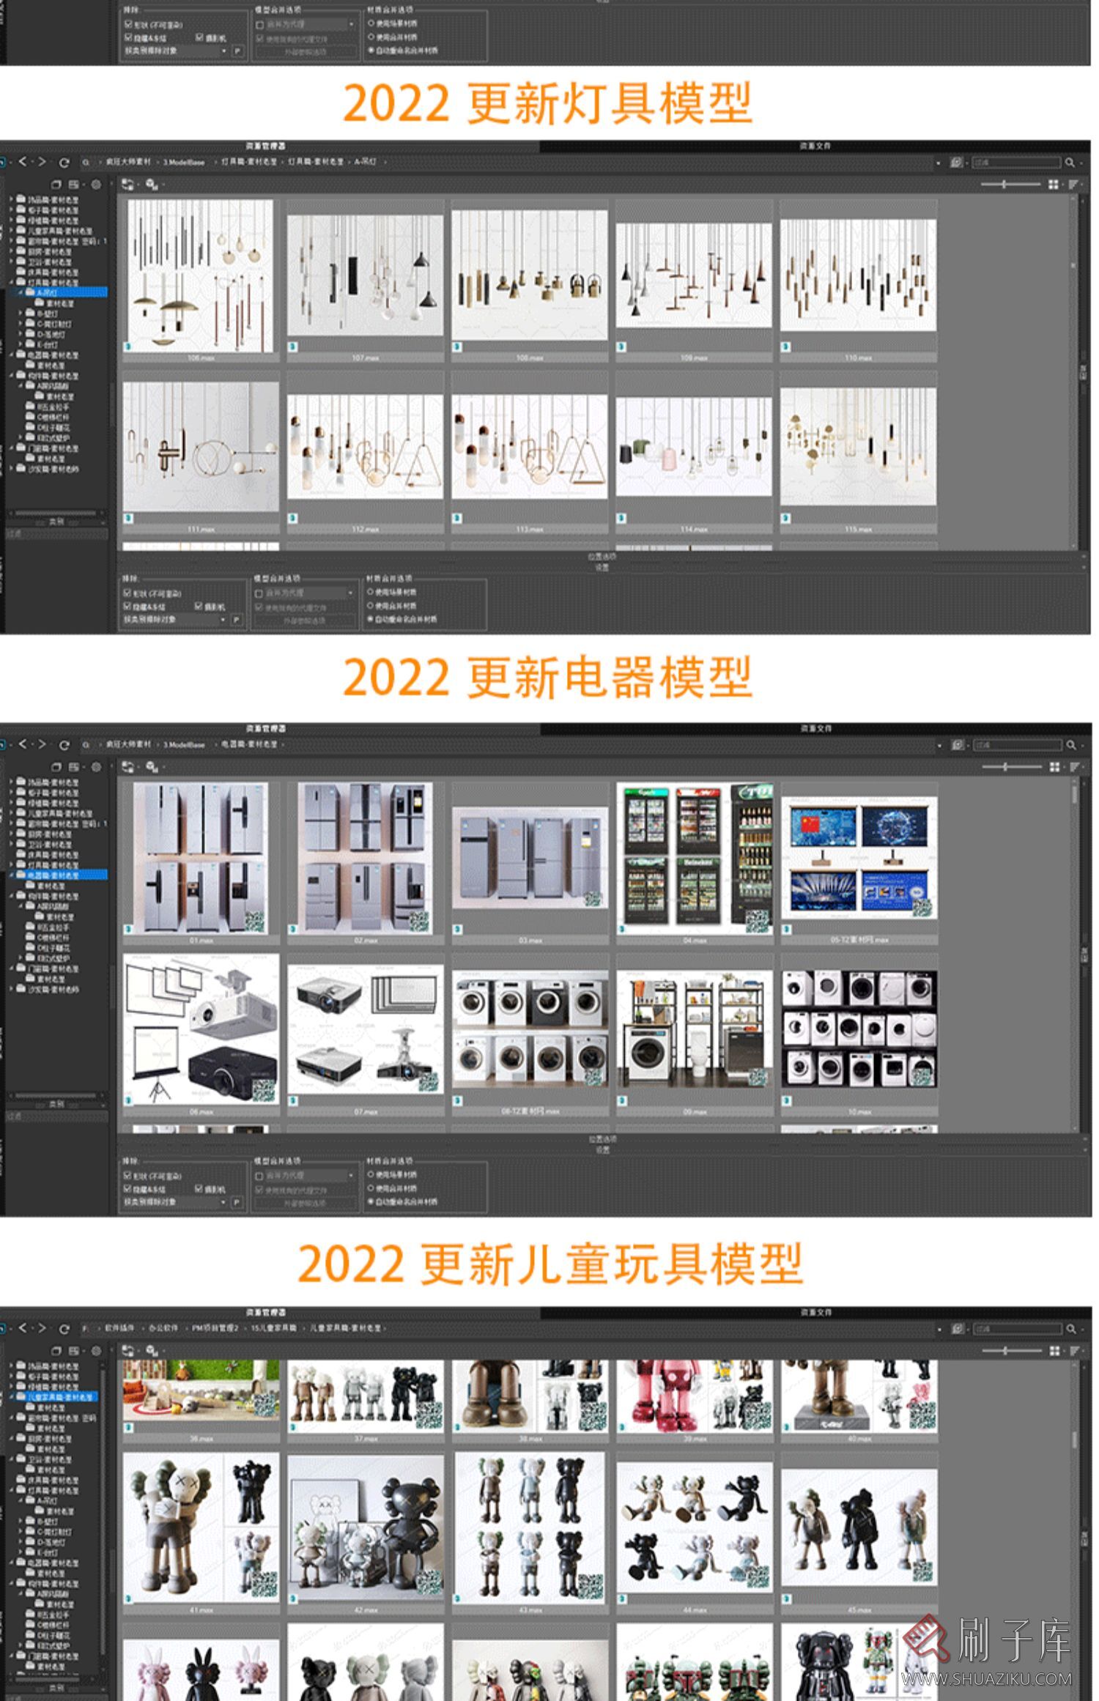Select 使用场景材质 radio in lighting panel
The width and height of the screenshot is (1099, 1701).
[x=371, y=592]
